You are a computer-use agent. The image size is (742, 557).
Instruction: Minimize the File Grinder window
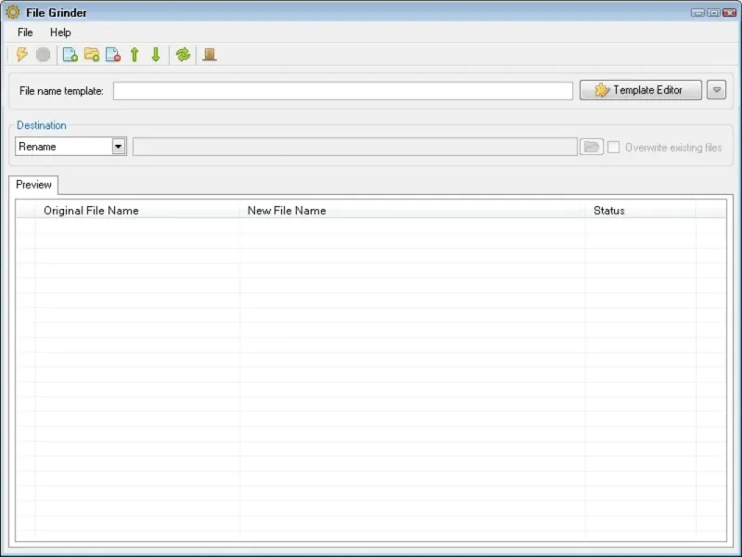(x=697, y=13)
